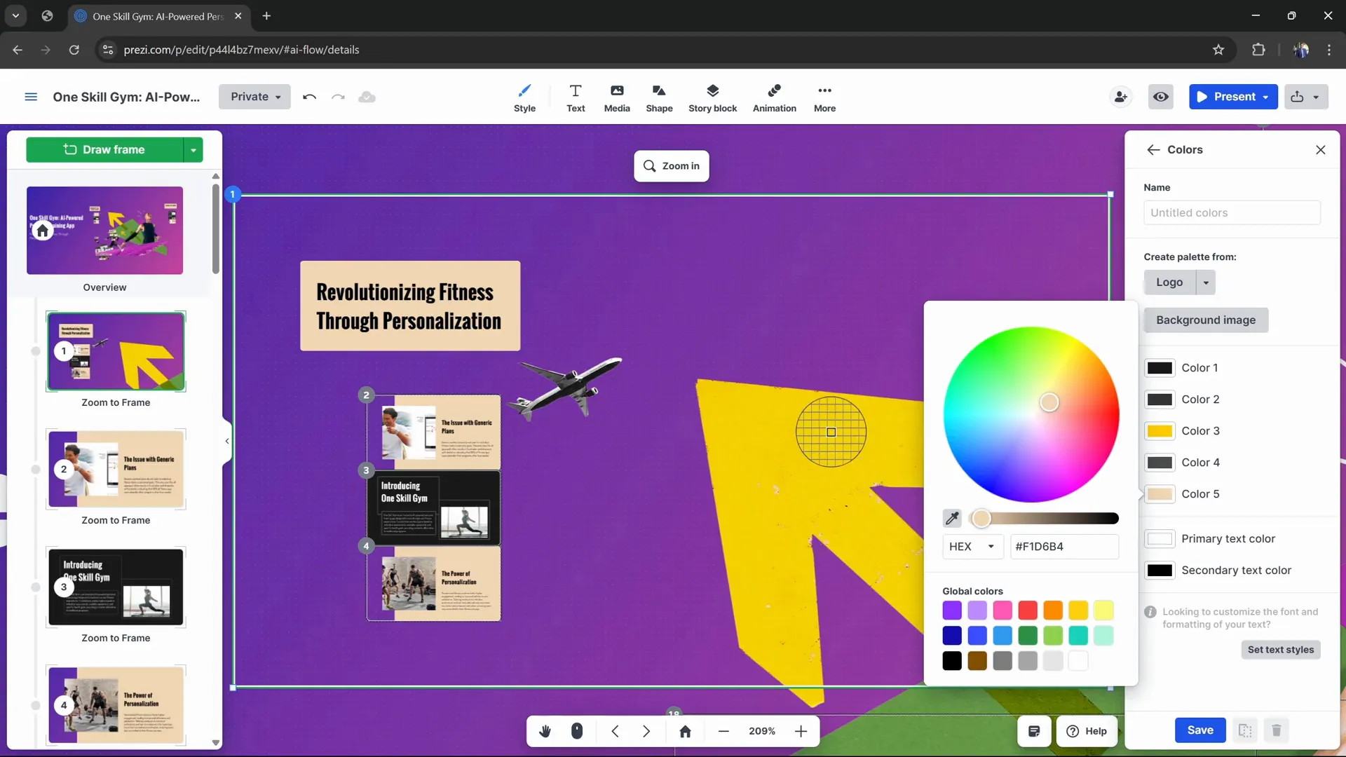The image size is (1346, 757).
Task: Enable the hand pan tool
Action: pos(546,731)
